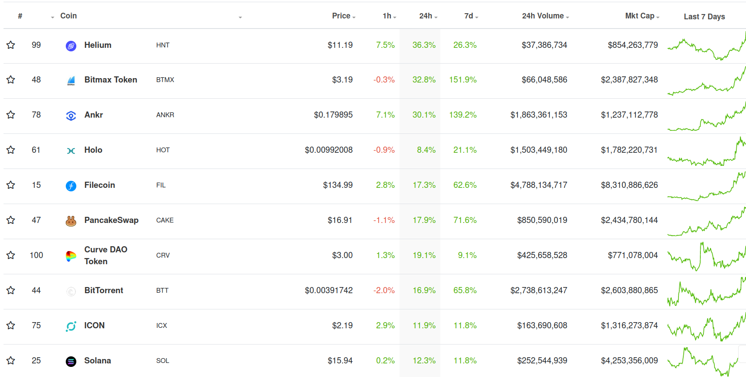Screen dimensions: 746x377
Task: Click Solana's market cap $4,253,356,009
Action: [629, 360]
